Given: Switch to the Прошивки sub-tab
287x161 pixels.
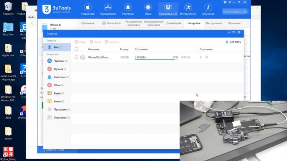Looking at the screenshot, I should coord(234,23).
